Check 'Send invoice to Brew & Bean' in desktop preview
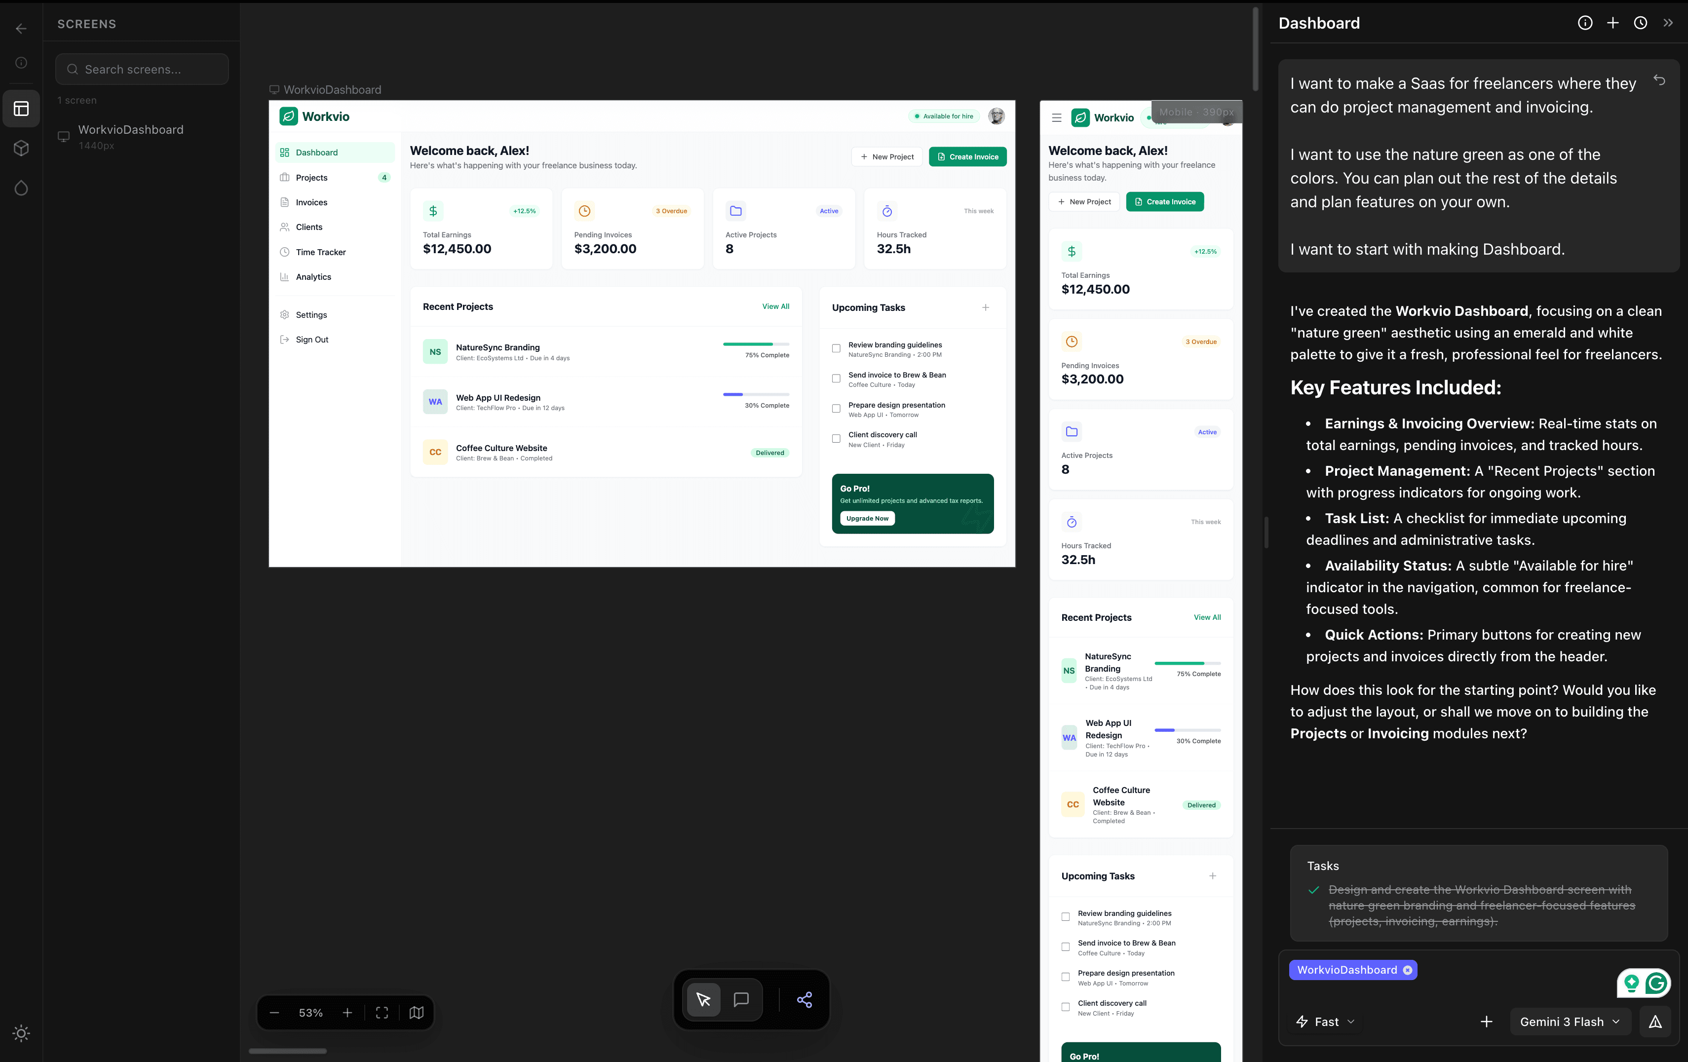This screenshot has width=1688, height=1062. pyautogui.click(x=836, y=379)
